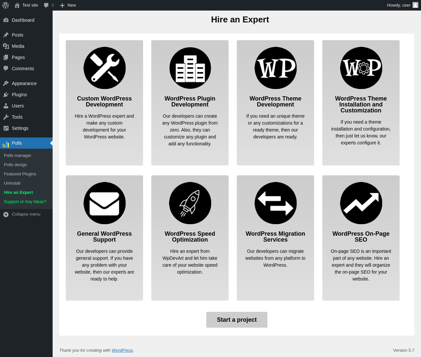The height and width of the screenshot is (357, 421).
Task: Click the envelope General Support icon
Action: [105, 203]
